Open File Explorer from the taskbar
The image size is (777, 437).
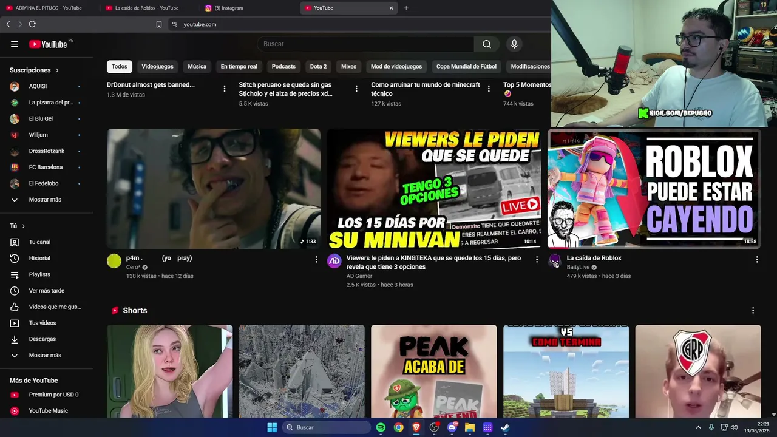click(469, 427)
